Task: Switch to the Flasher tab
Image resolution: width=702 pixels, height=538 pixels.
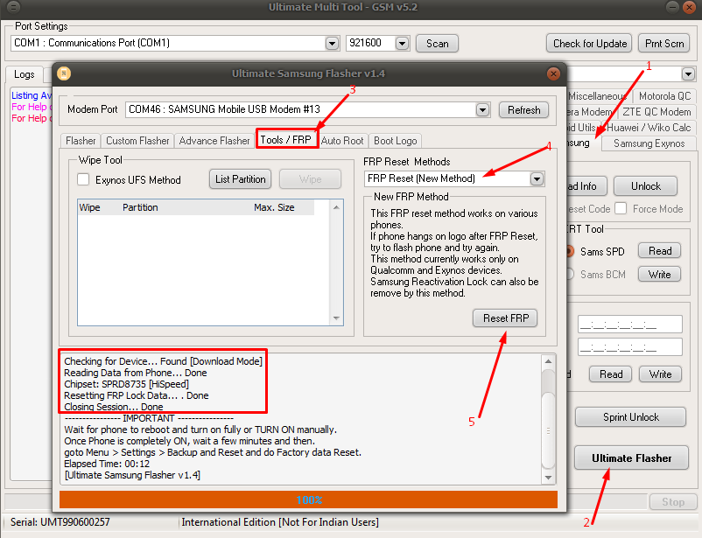Action: point(81,141)
